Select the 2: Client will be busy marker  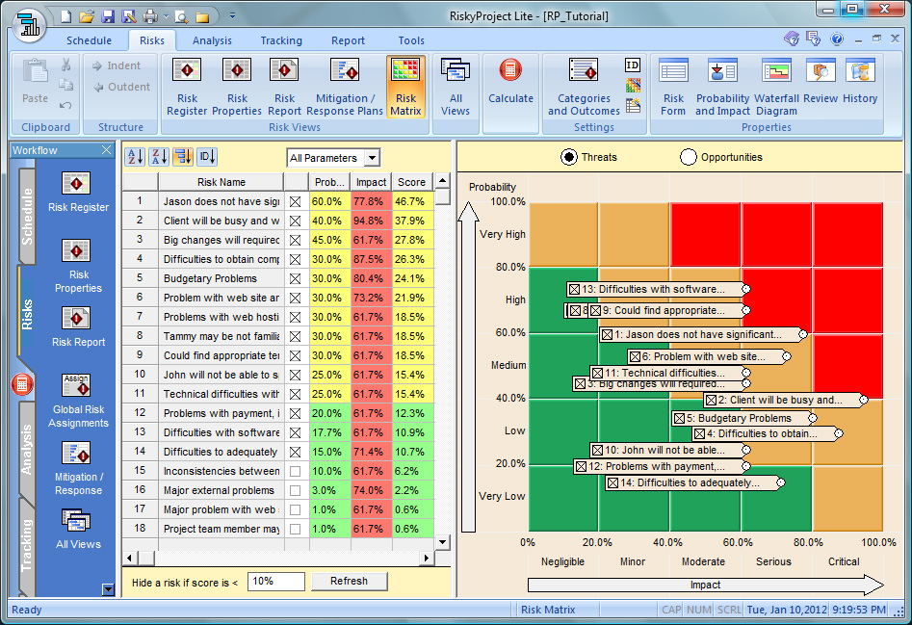tap(784, 400)
